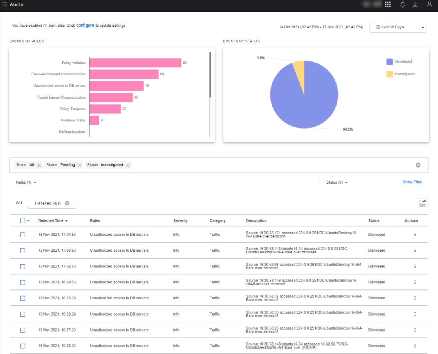Open actions menu for 17:02:53 alert
The height and width of the screenshot is (354, 438).
coord(415,266)
